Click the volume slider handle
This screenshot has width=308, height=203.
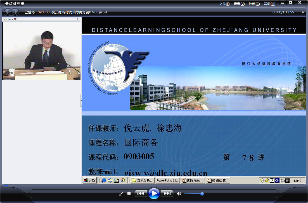click(202, 194)
